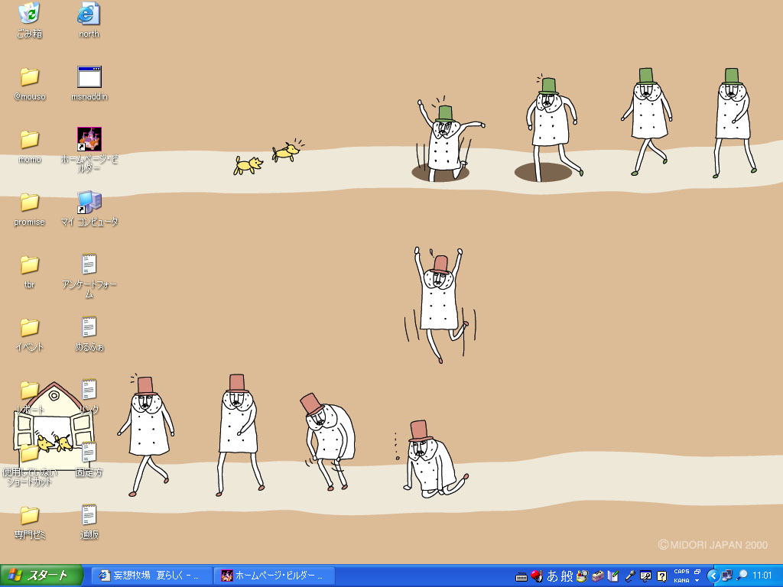Viewport: 783px width, 587px height.
Task: Select the 固定方 text file
Action: pos(89,460)
